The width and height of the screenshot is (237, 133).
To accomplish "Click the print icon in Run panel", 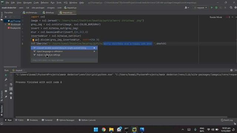I will coord(11,93).
